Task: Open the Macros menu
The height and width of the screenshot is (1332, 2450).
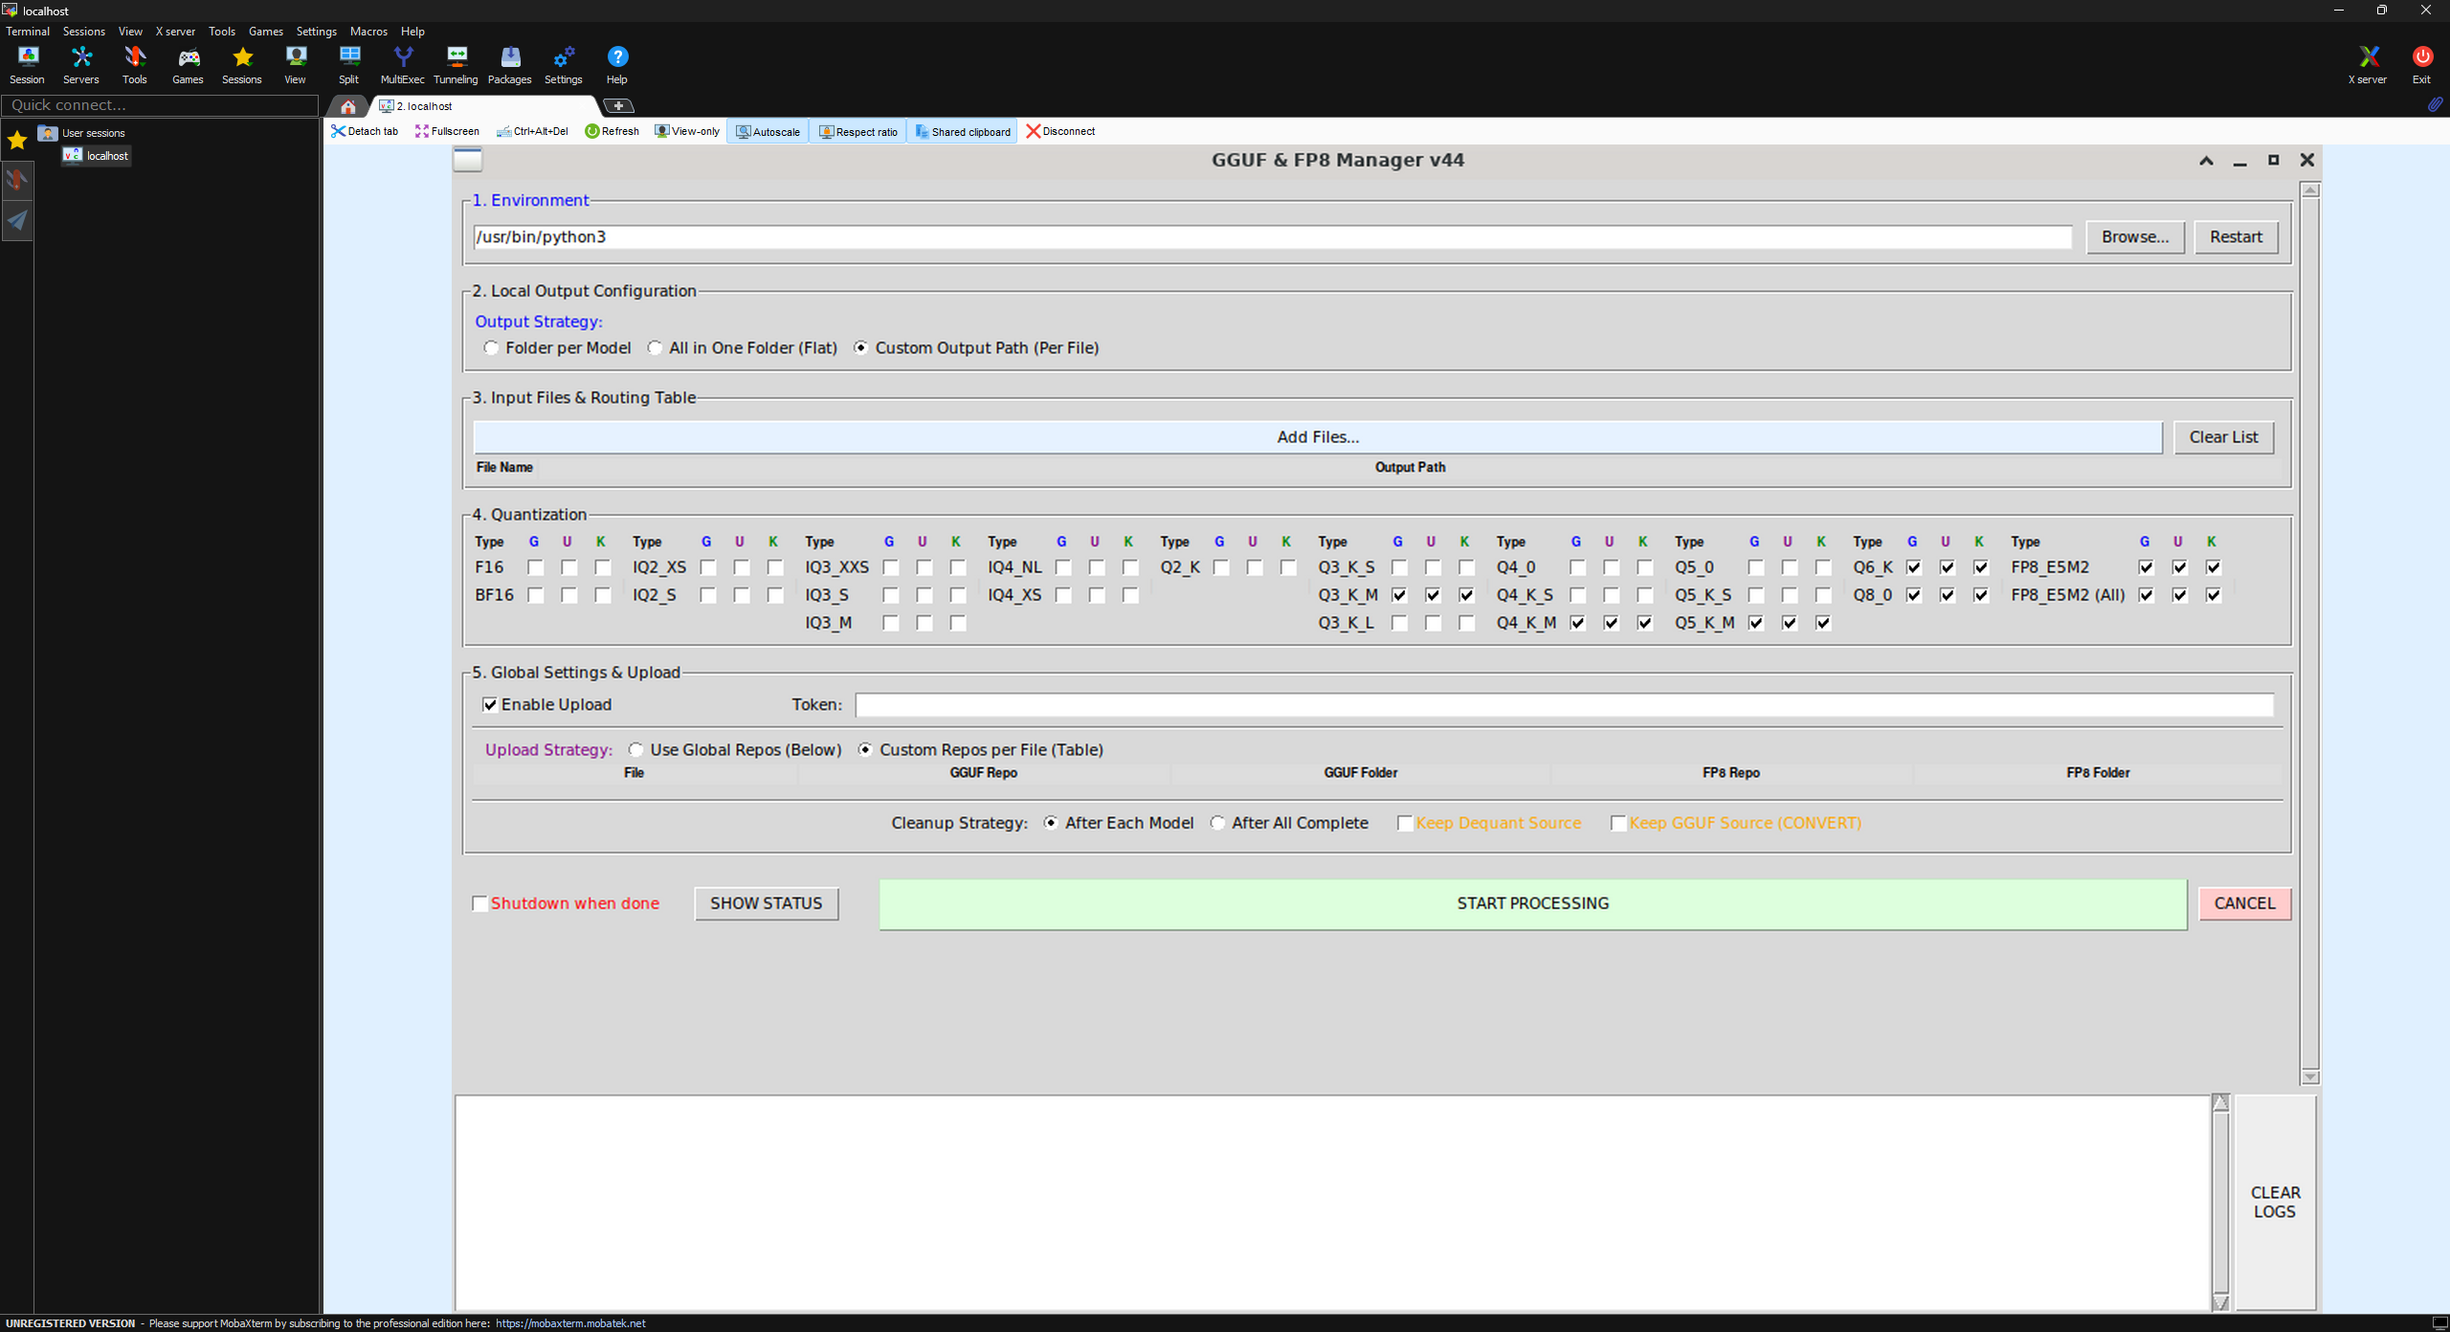Action: coord(368,32)
